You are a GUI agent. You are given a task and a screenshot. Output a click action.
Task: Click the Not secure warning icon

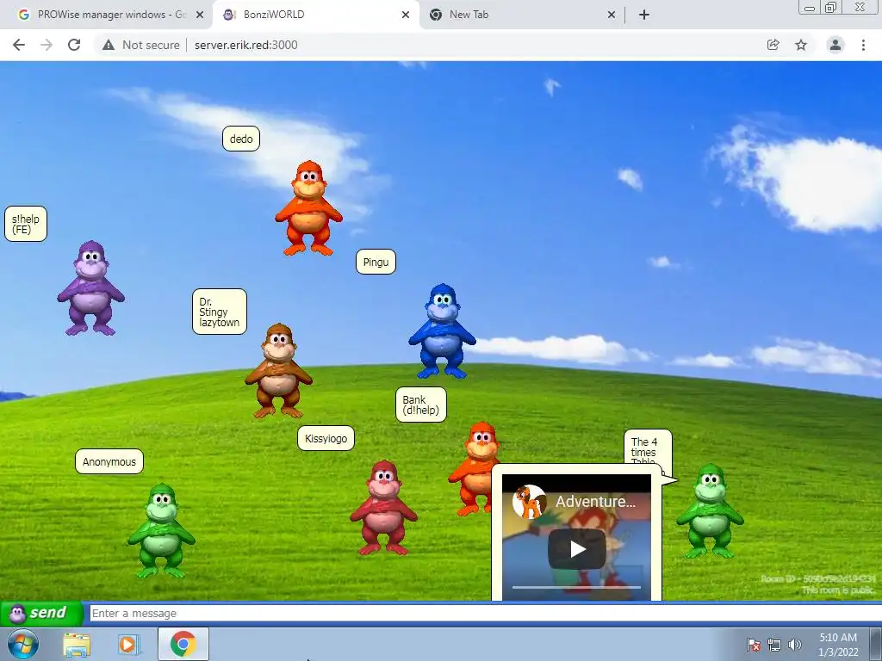point(109,45)
